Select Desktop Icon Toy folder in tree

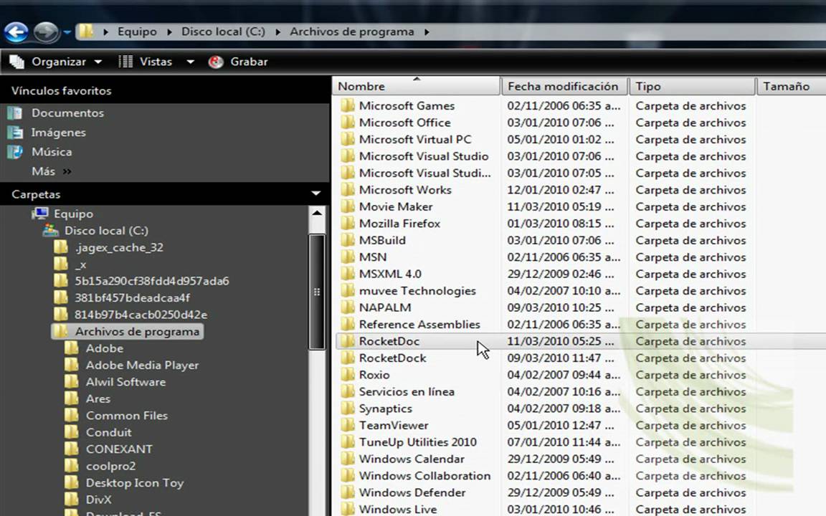[135, 483]
